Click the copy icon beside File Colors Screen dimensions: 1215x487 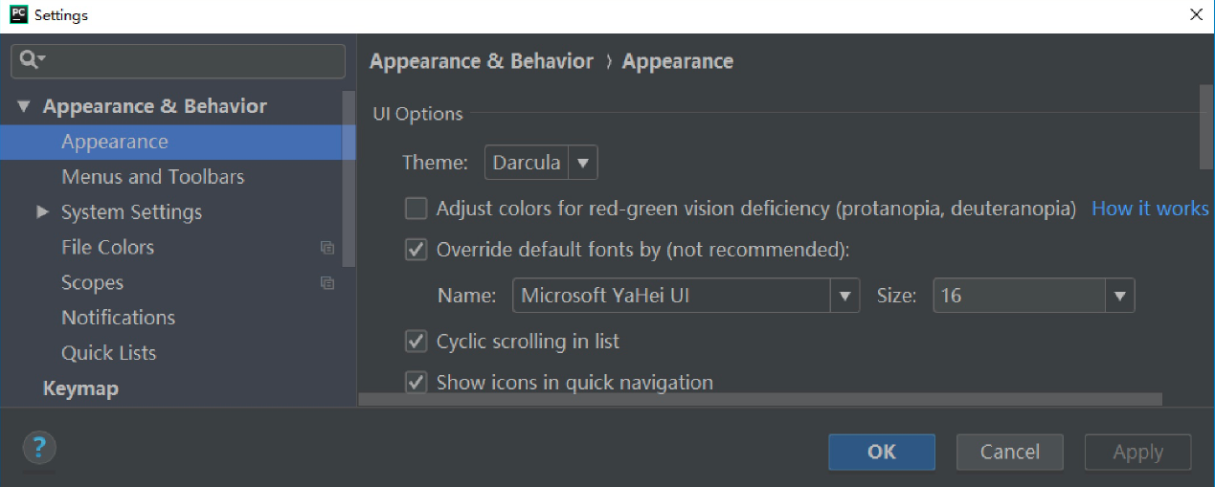coord(327,248)
